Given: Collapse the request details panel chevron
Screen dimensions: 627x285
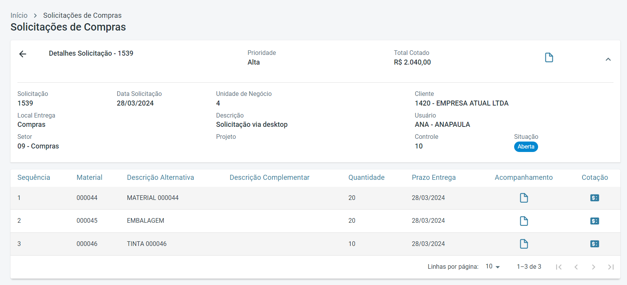Looking at the screenshot, I should 608,59.
